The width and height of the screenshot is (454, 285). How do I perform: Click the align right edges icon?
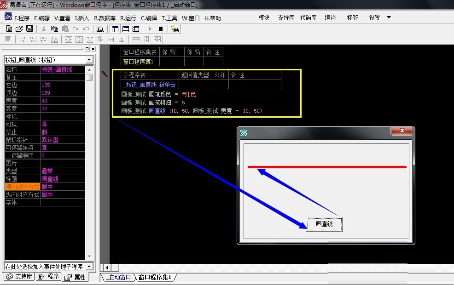pos(33,40)
